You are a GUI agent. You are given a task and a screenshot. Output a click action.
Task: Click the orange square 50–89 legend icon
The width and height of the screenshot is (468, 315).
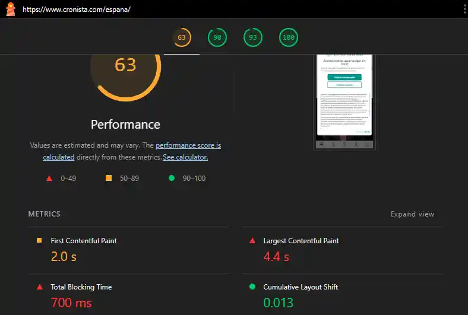point(109,178)
